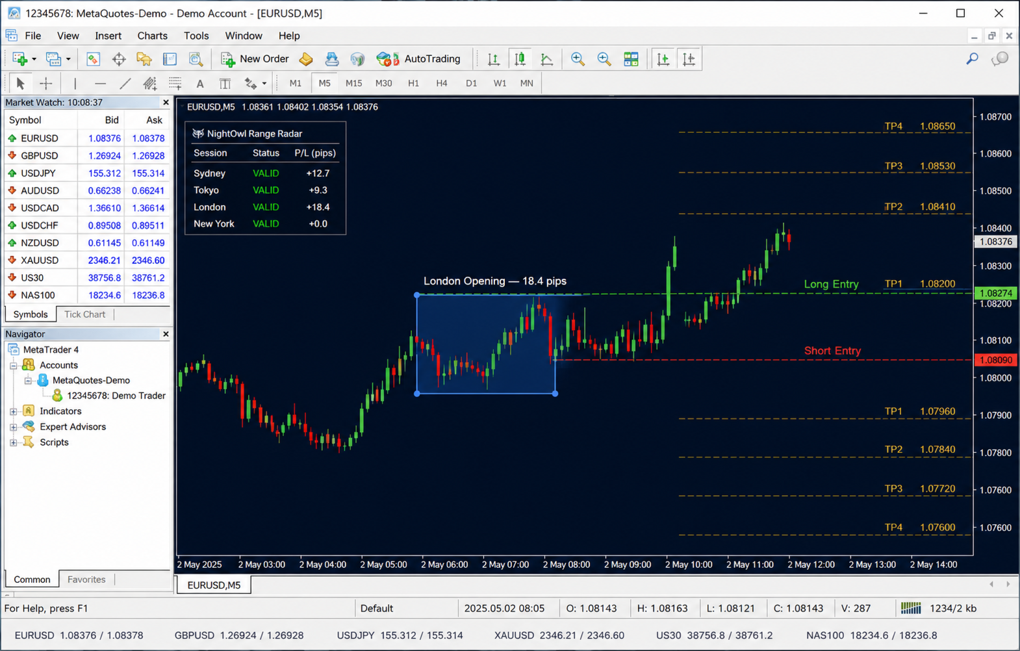Toggle AutoTrading on or off

(x=419, y=59)
